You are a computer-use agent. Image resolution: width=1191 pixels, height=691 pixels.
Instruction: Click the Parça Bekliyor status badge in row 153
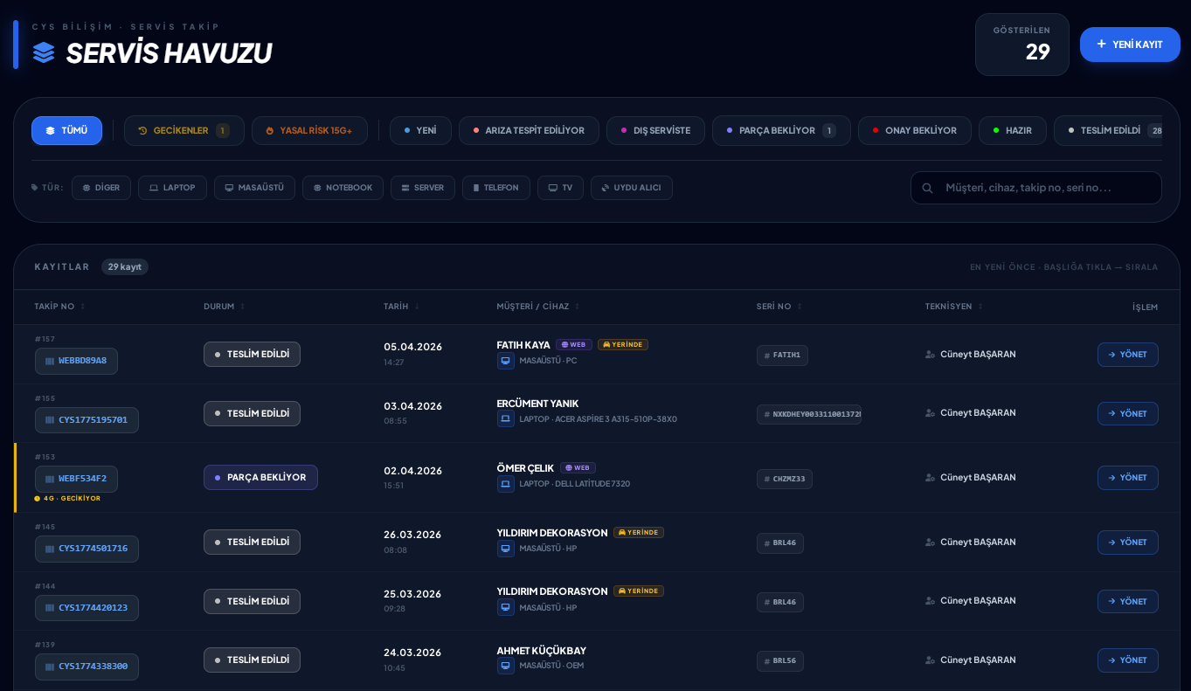click(x=260, y=478)
